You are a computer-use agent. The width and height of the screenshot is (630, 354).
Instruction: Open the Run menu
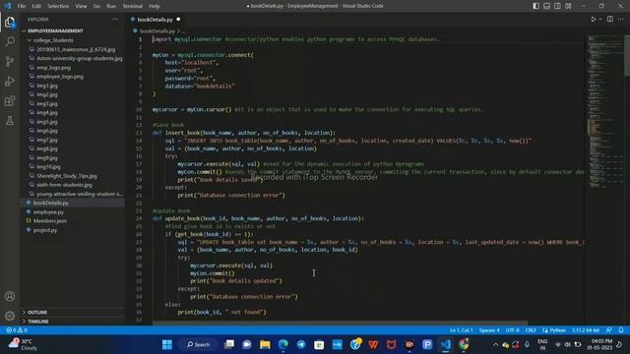(111, 6)
